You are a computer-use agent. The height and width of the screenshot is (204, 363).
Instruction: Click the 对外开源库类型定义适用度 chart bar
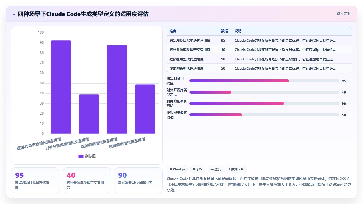pyautogui.click(x=89, y=114)
